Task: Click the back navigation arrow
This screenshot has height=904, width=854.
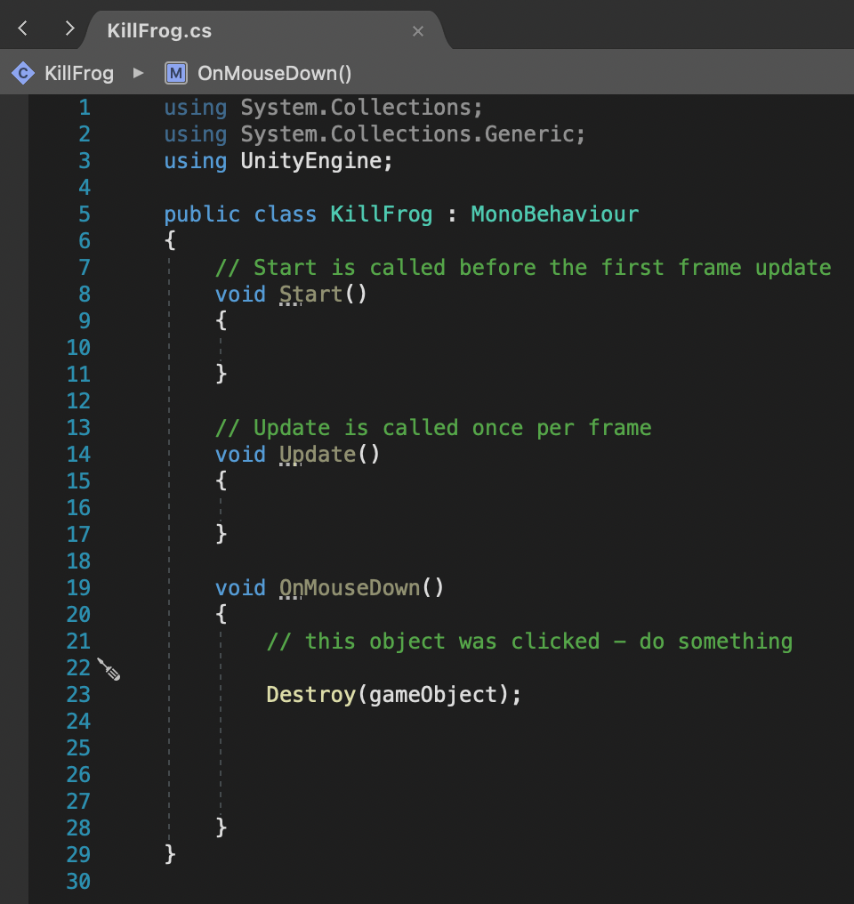Action: pos(21,28)
